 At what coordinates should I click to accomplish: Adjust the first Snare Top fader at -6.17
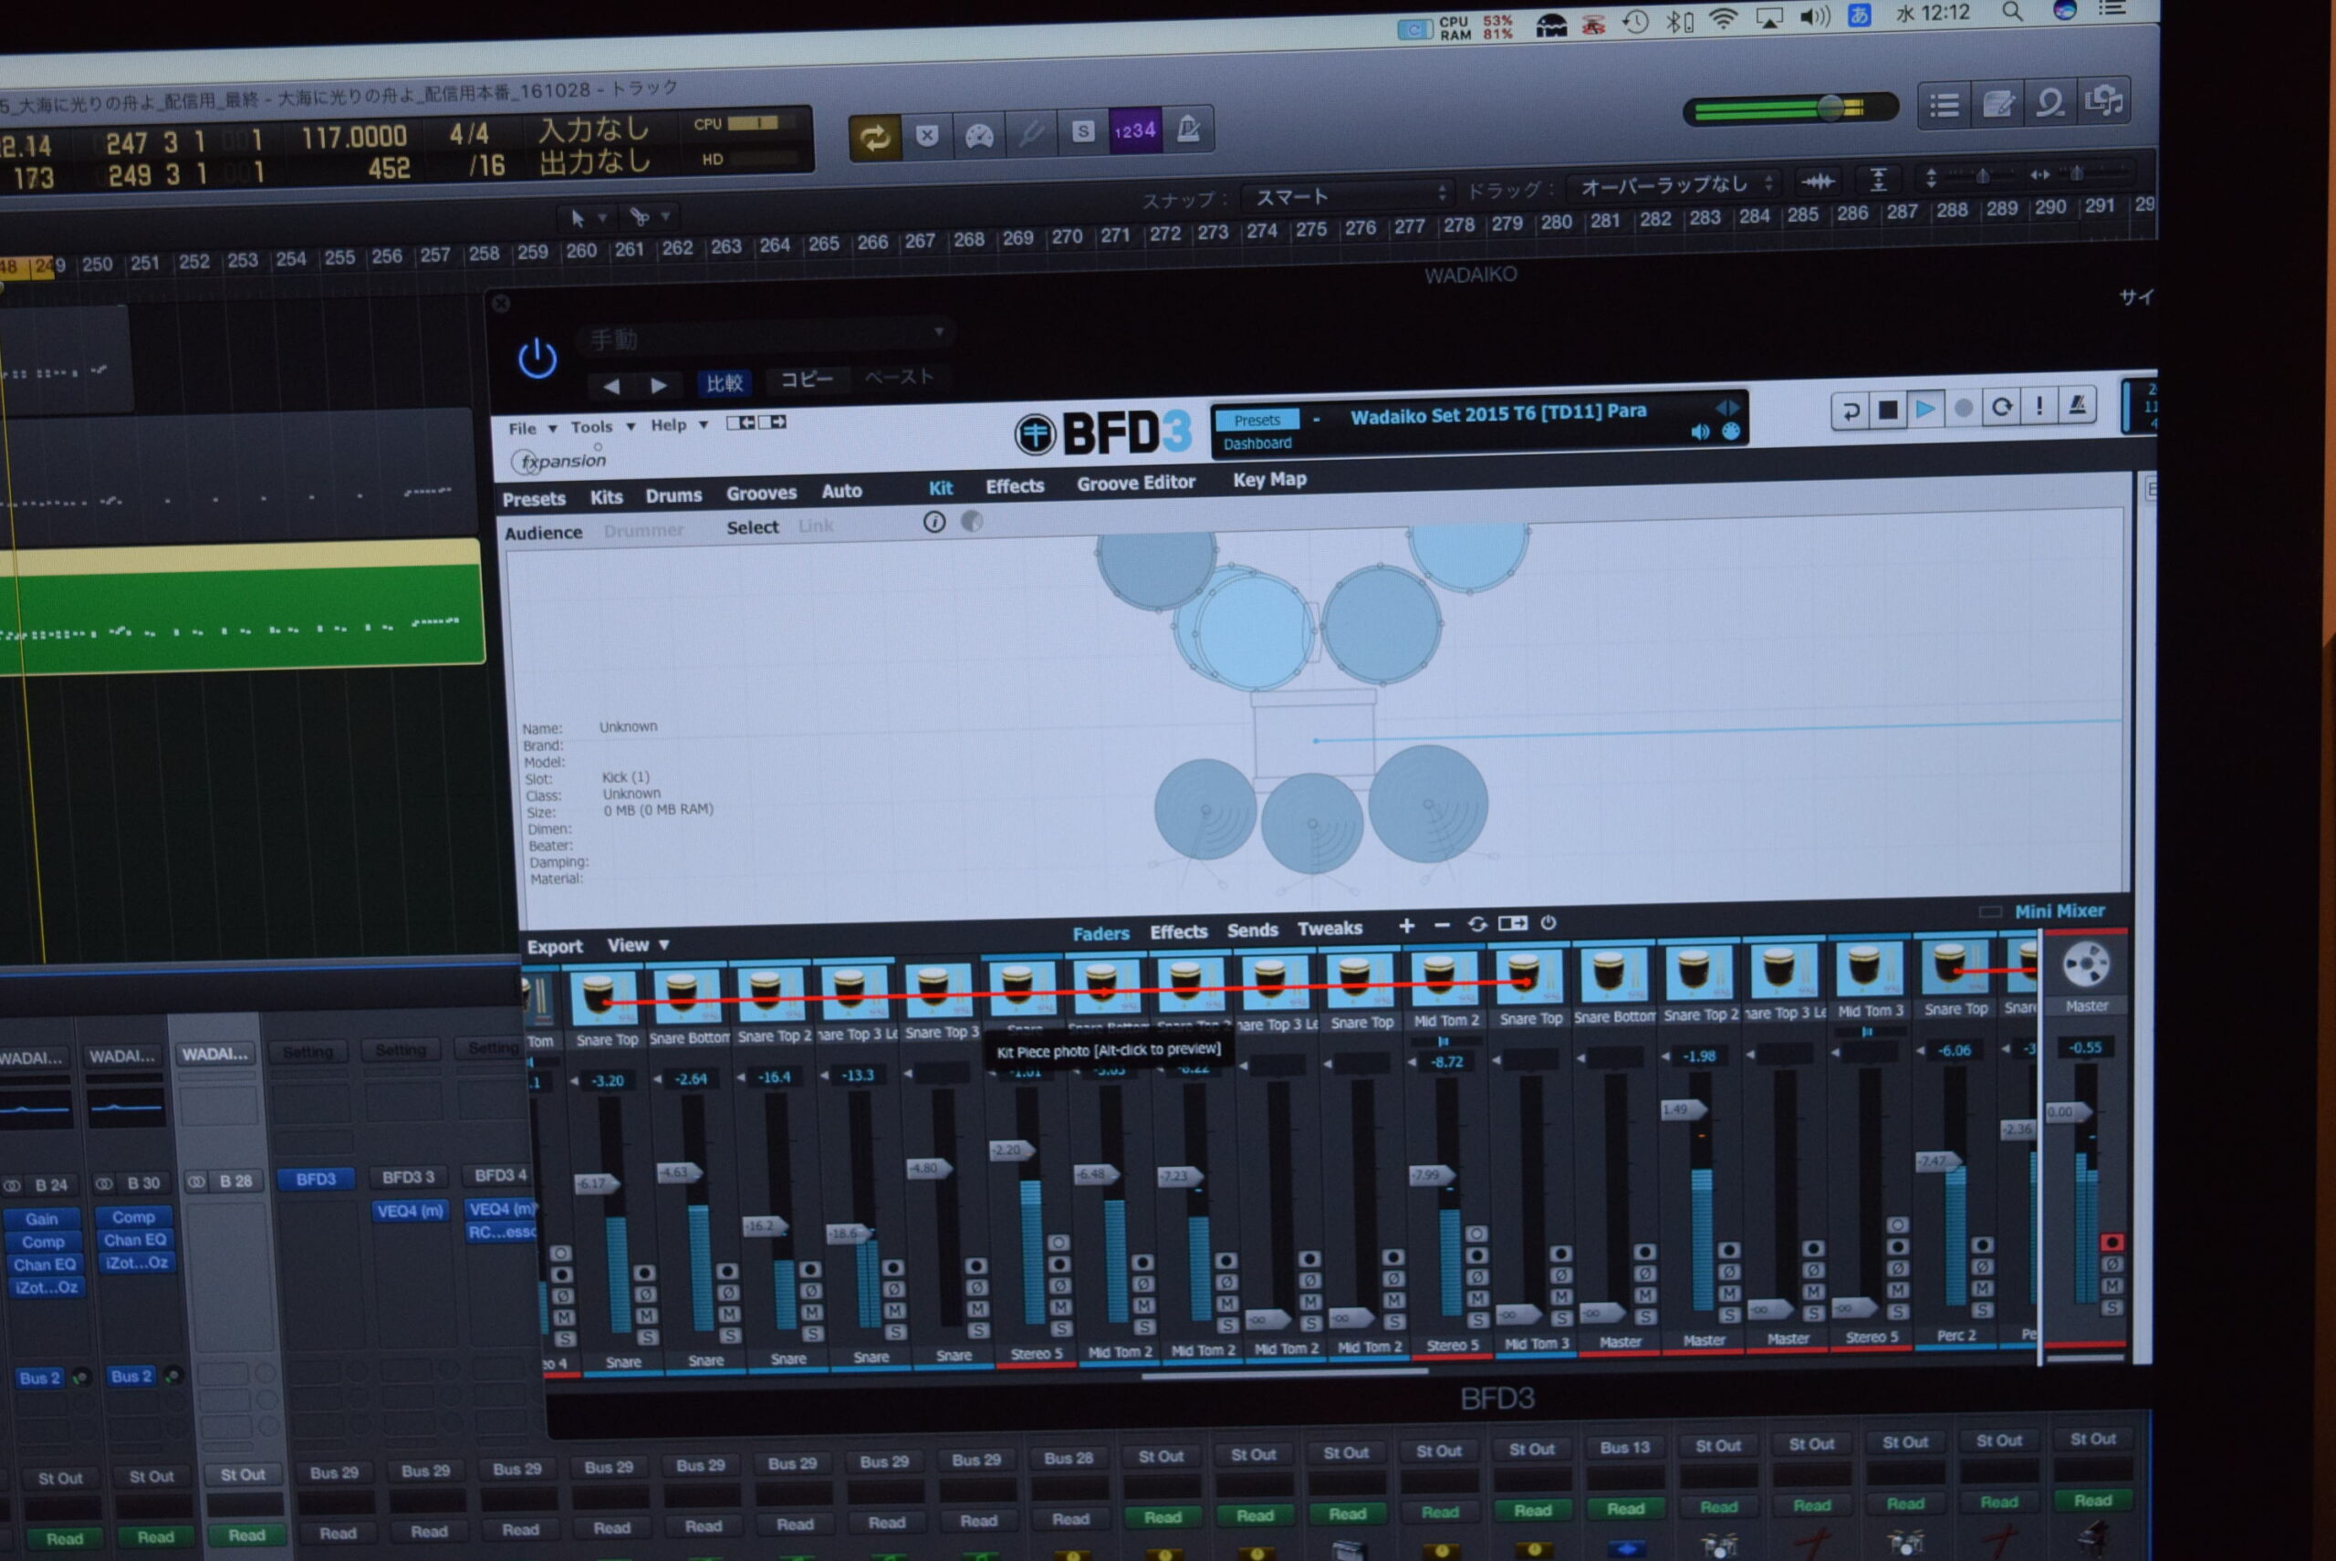(596, 1183)
